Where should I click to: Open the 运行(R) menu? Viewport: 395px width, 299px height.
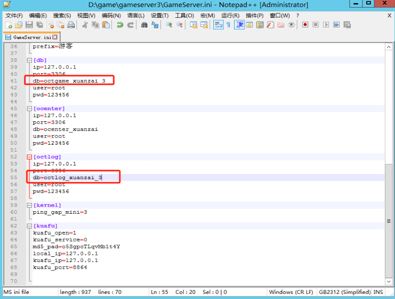pos(230,16)
